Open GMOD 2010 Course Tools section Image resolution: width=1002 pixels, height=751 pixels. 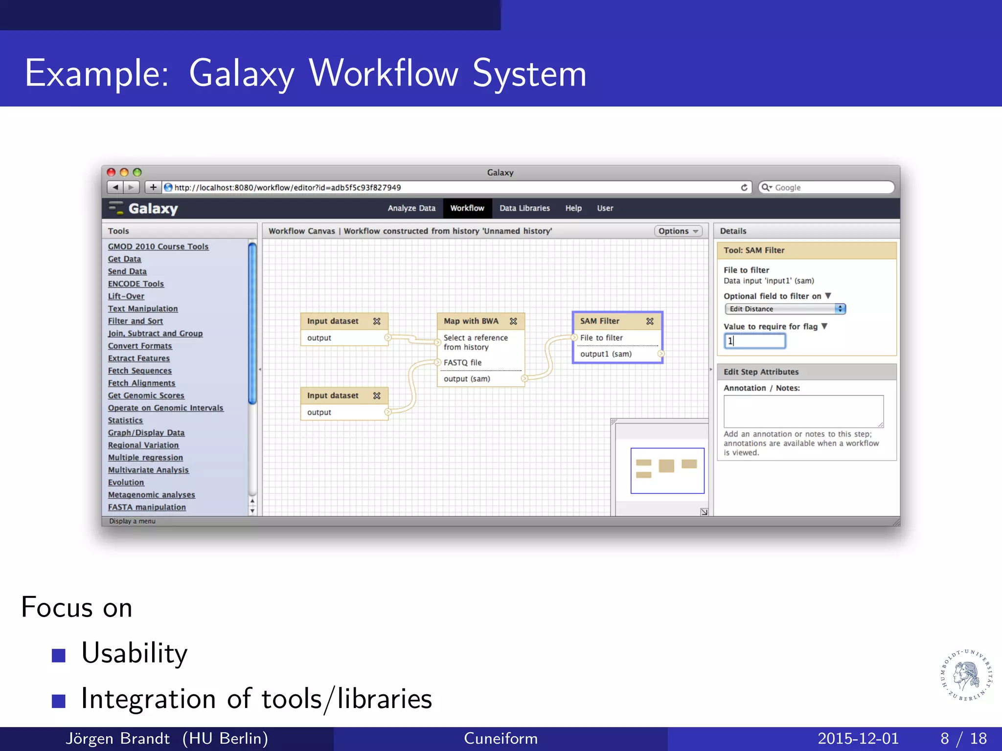pyautogui.click(x=158, y=246)
